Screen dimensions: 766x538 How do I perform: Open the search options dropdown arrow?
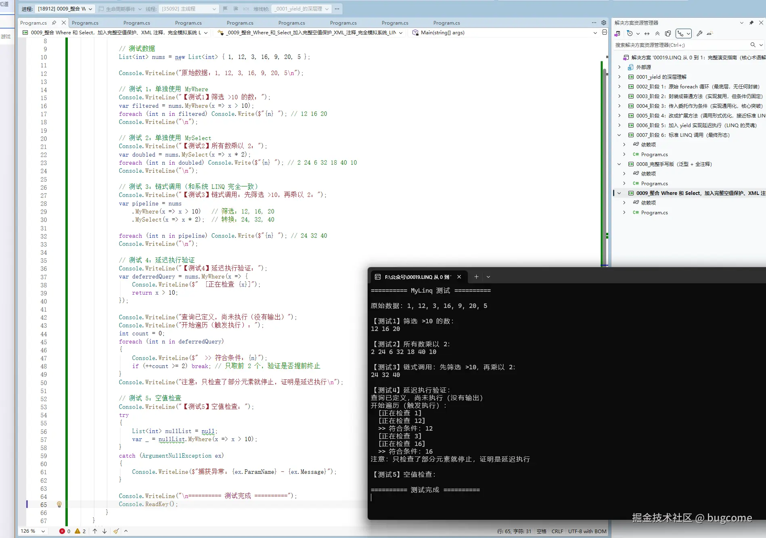click(761, 45)
